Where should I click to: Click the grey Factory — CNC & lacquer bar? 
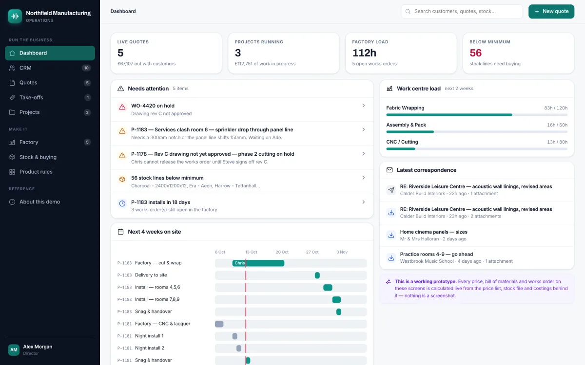coord(219,324)
